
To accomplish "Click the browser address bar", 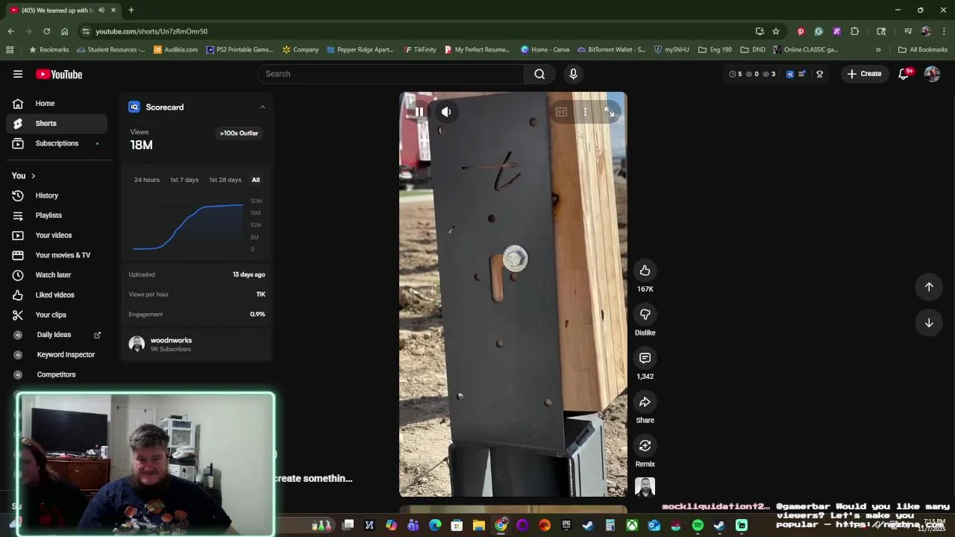I will point(418,31).
